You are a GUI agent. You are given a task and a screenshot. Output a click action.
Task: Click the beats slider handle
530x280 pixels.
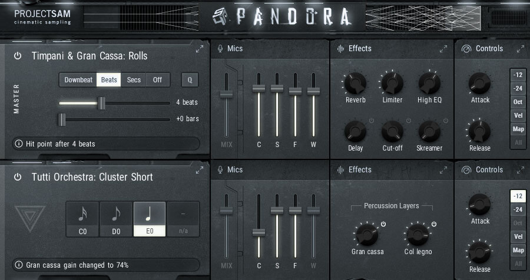101,103
